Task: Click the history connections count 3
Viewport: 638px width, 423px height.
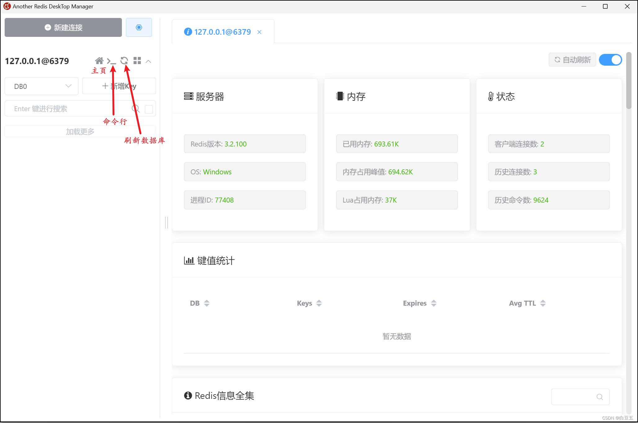Action: pyautogui.click(x=549, y=172)
